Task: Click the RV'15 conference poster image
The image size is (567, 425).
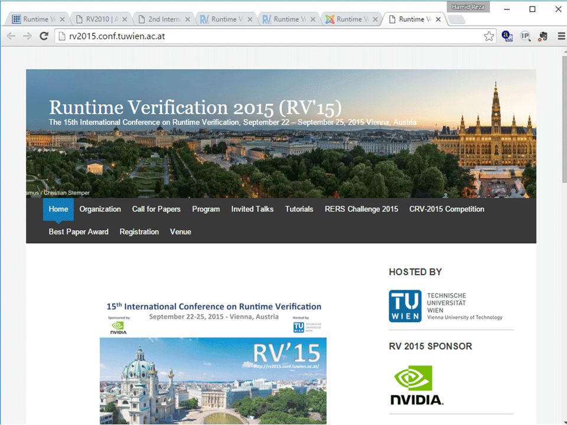Action: point(213,362)
